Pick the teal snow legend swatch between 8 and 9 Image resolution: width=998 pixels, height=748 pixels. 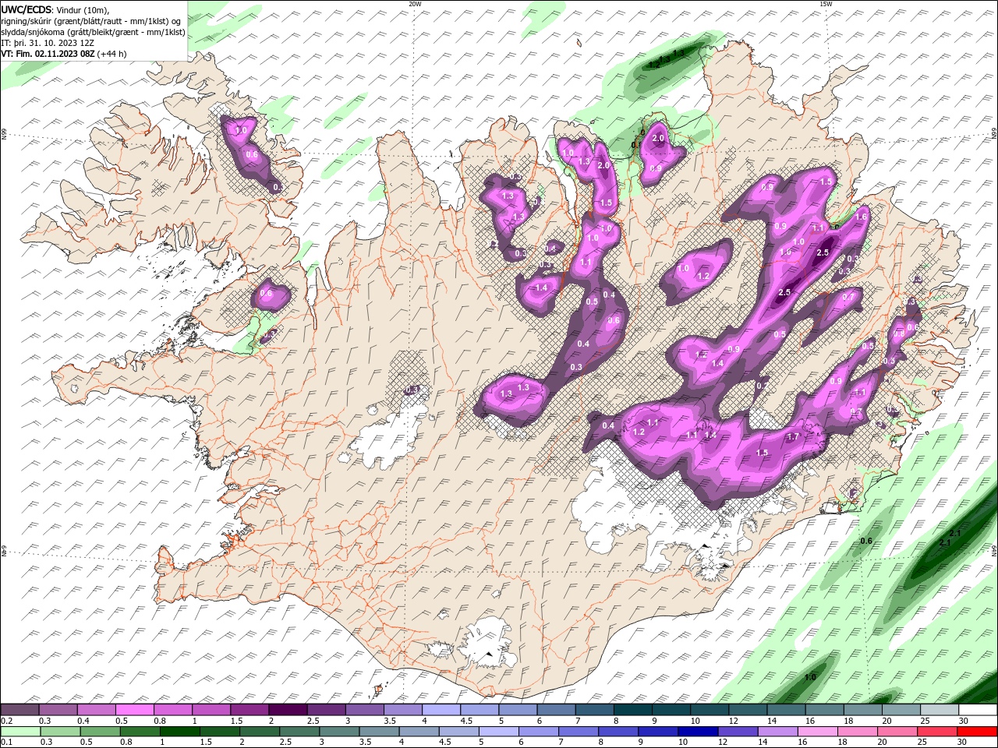coord(632,710)
